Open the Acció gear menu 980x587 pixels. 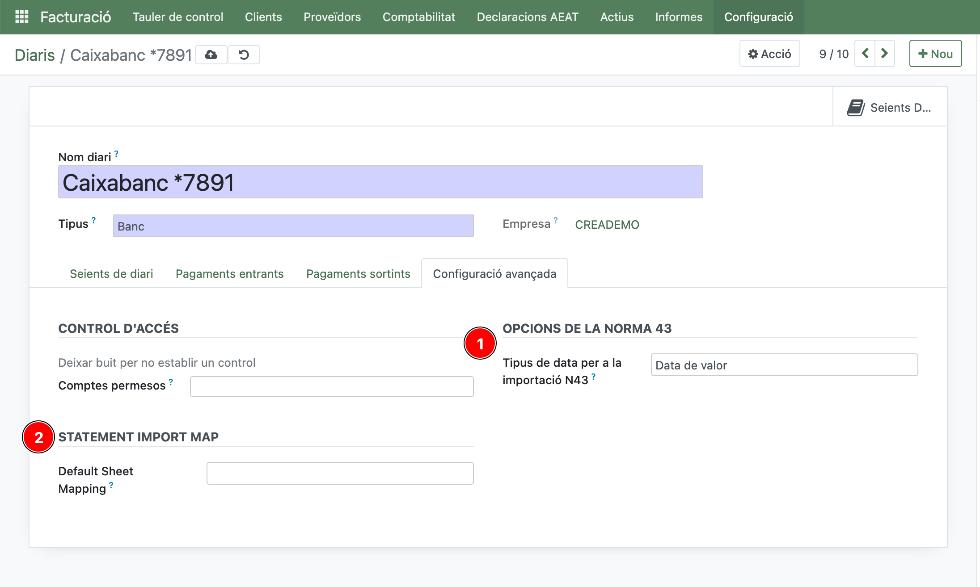(x=769, y=54)
